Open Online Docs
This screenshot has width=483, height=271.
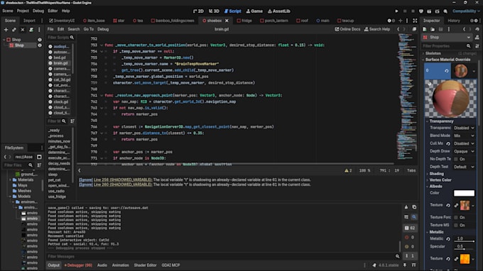(347, 29)
